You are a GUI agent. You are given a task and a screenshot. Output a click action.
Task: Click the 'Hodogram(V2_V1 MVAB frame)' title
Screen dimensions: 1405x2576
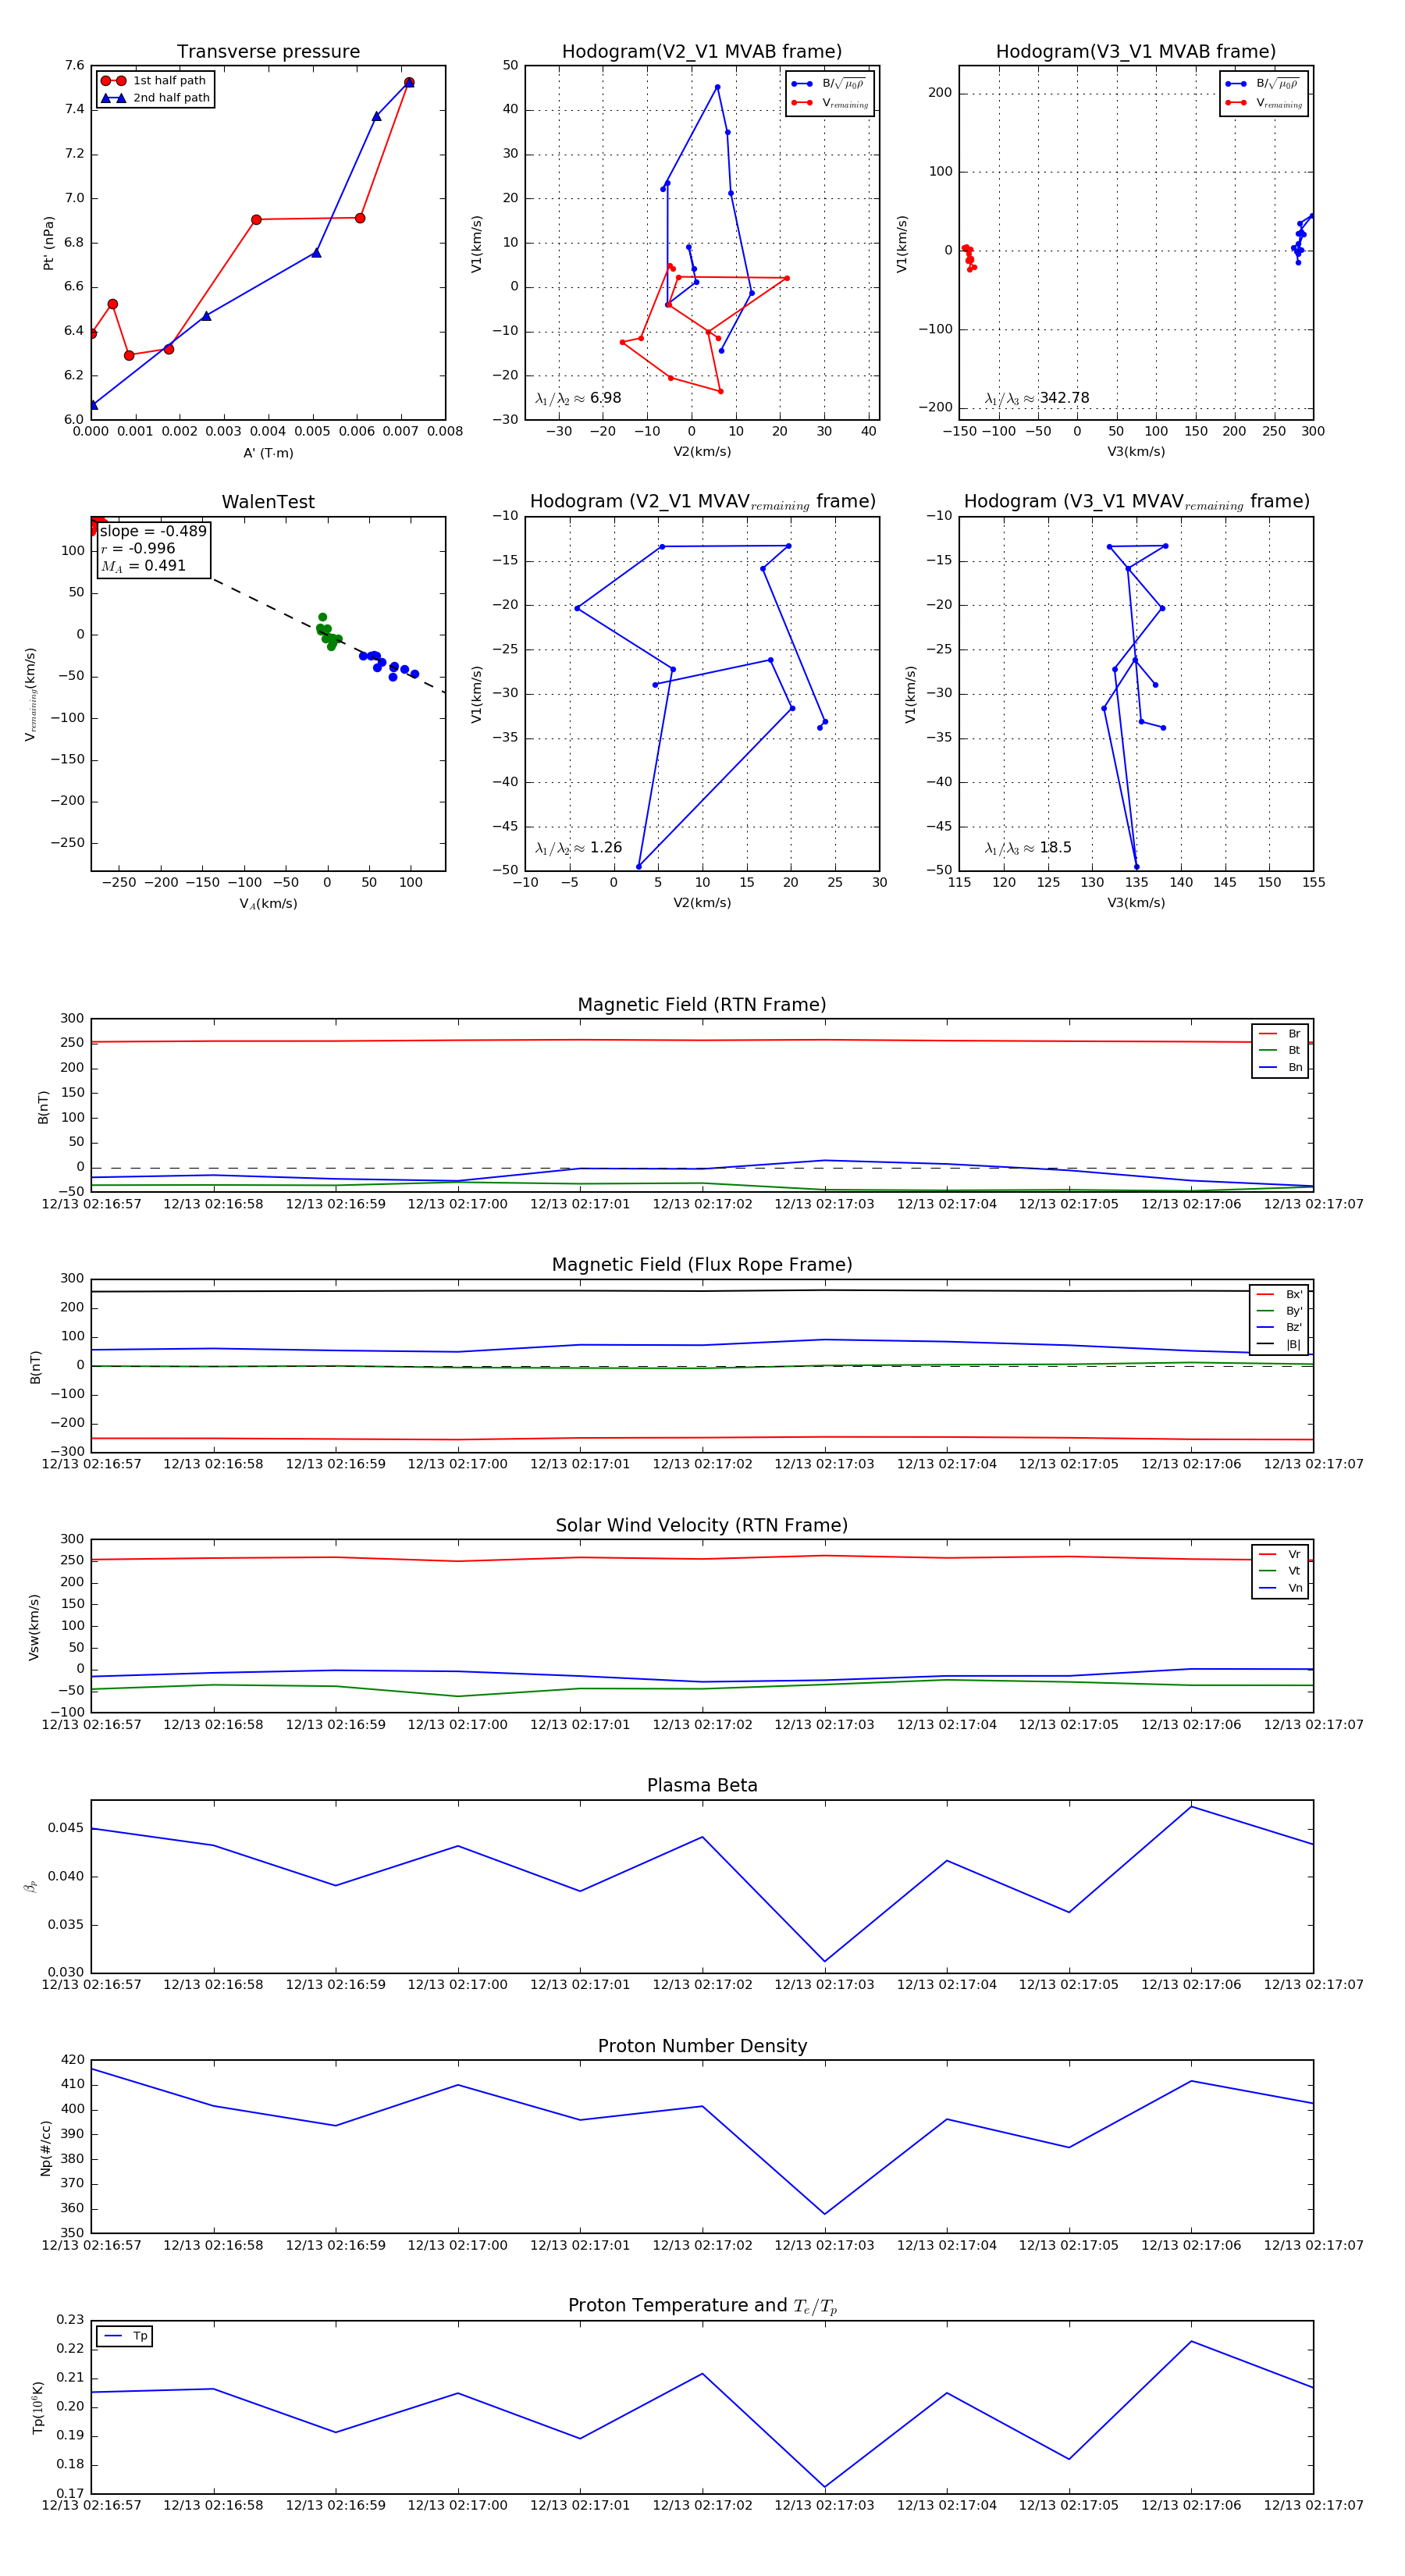click(702, 52)
